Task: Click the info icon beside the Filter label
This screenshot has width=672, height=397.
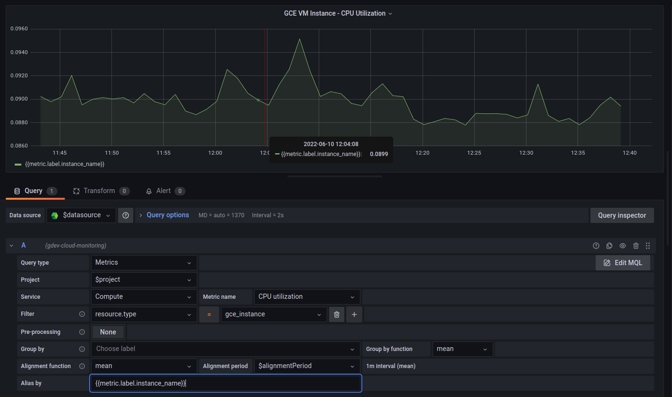Action: (82, 314)
